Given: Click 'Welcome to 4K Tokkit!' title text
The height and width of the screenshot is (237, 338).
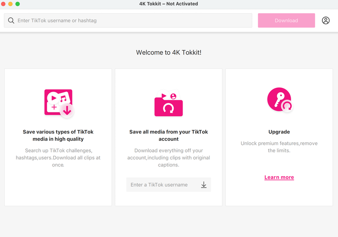Looking at the screenshot, I should pos(169,52).
